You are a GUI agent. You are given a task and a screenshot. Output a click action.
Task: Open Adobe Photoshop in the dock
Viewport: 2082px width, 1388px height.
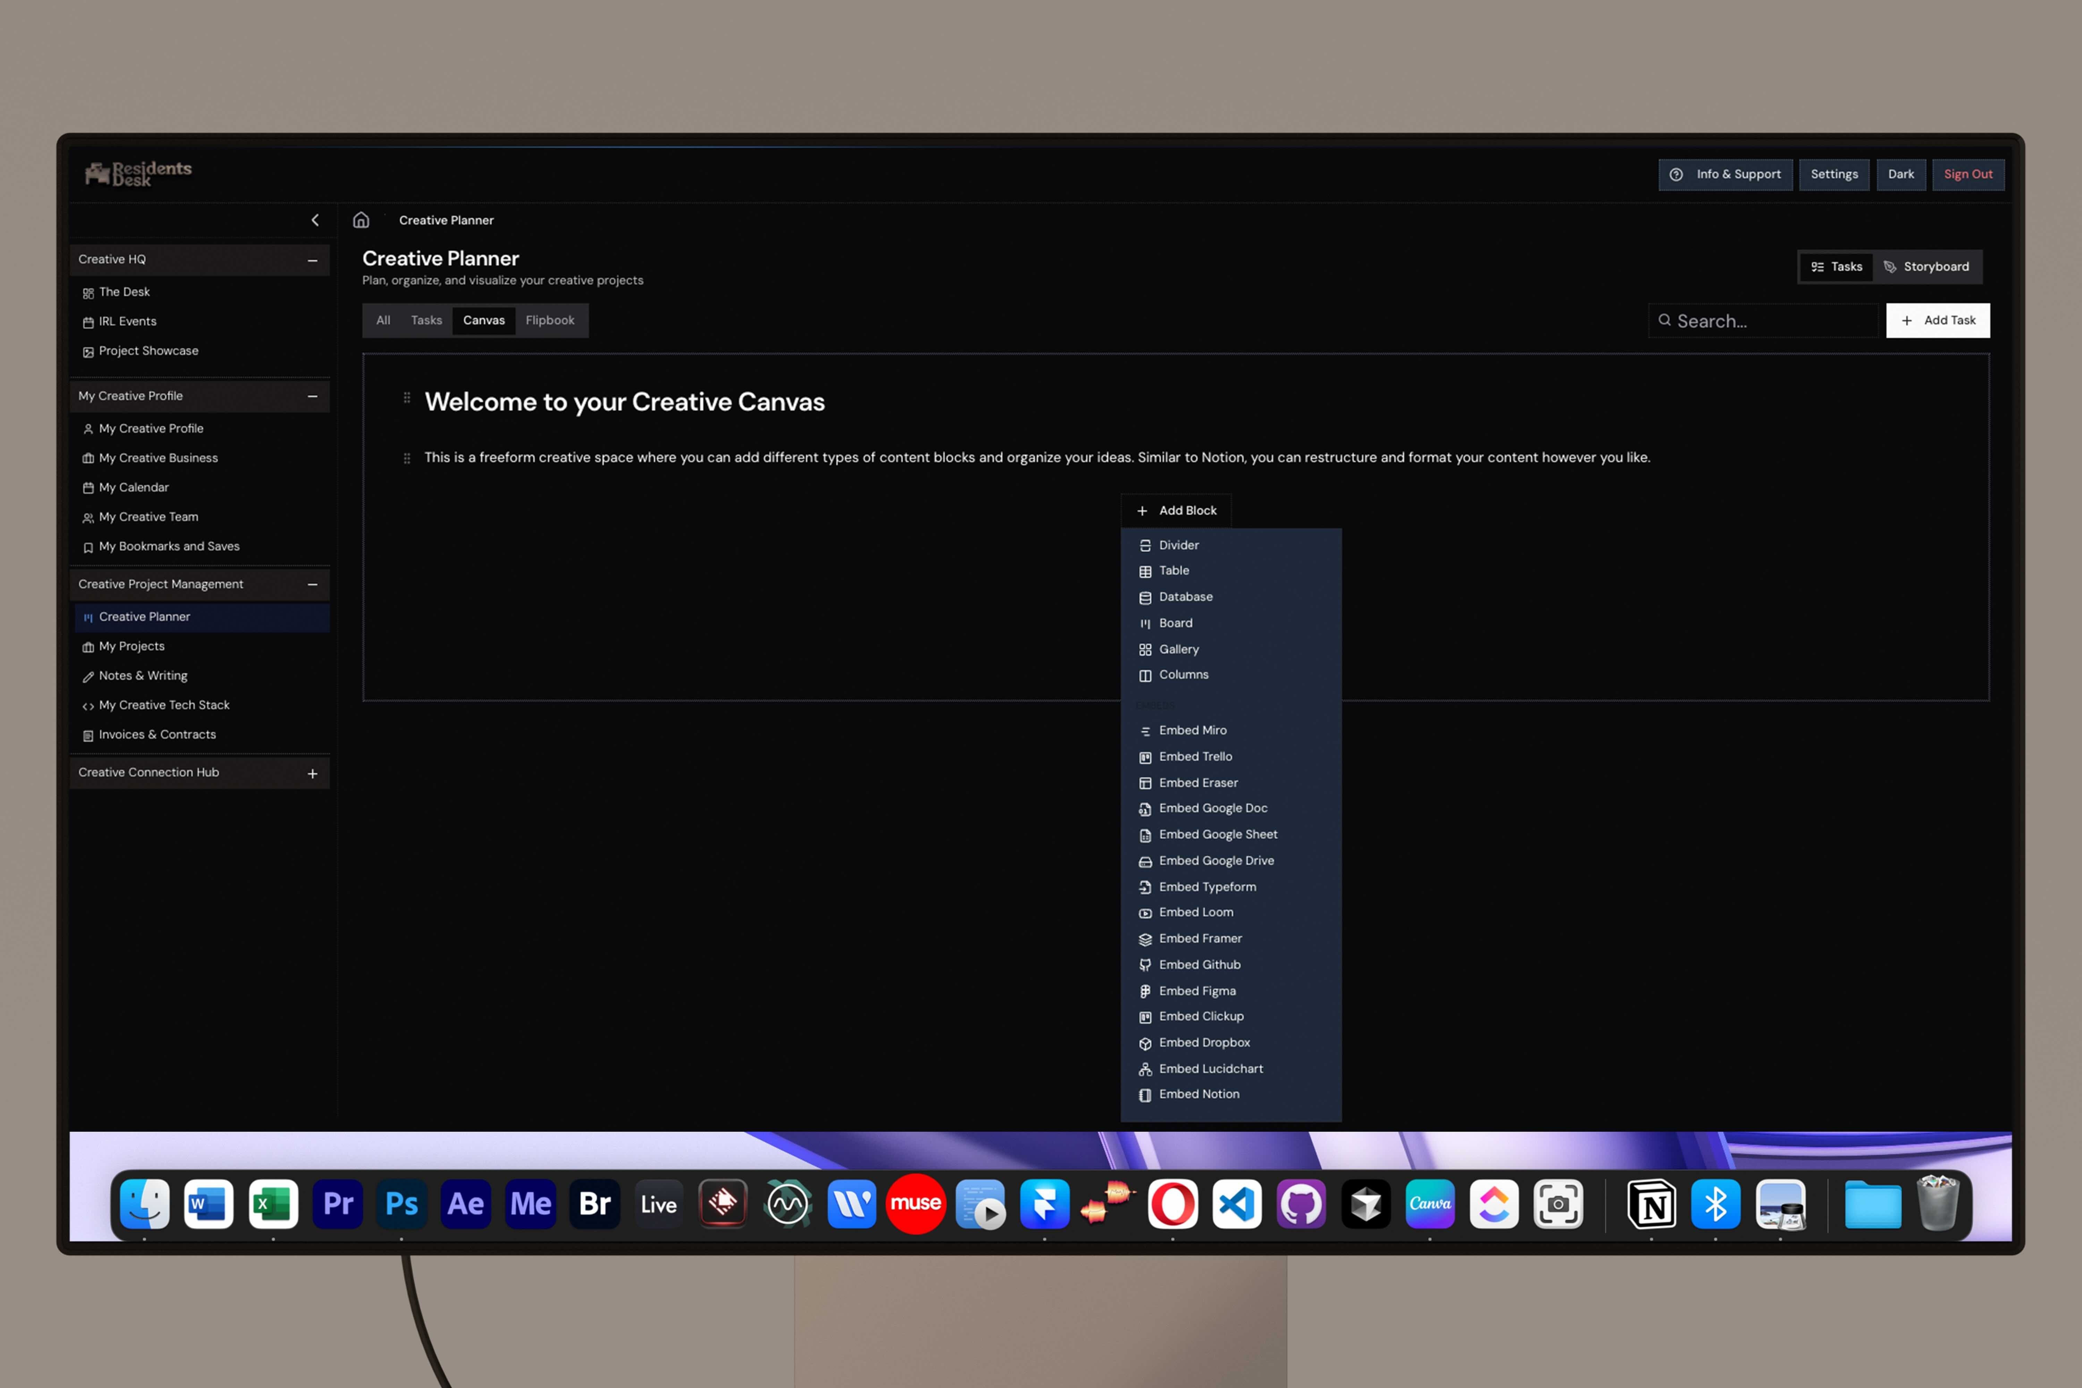pyautogui.click(x=402, y=1204)
